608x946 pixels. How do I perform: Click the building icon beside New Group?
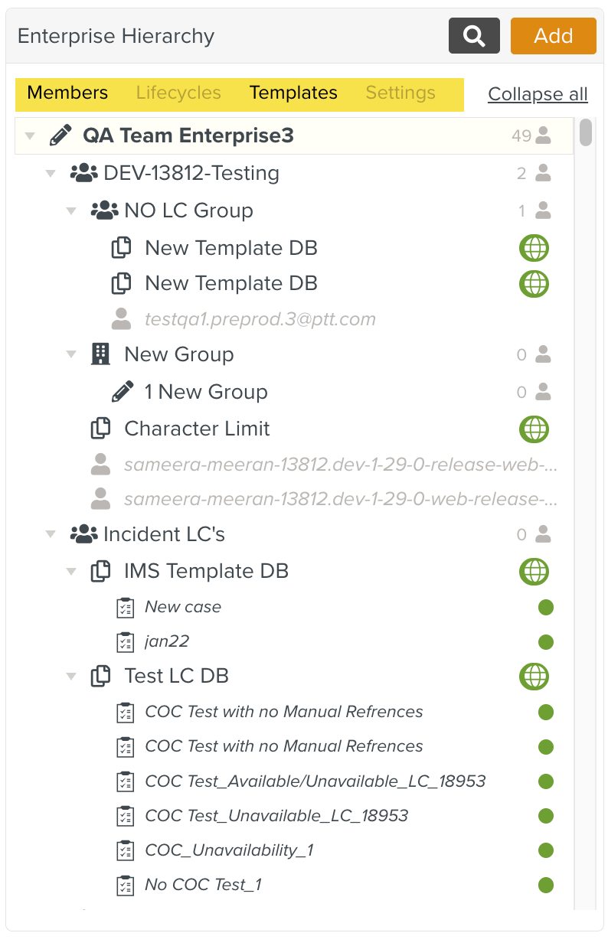coord(100,354)
